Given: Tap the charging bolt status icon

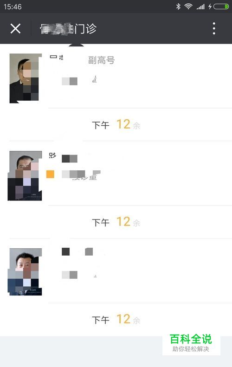Looking at the screenshot, I should point(210,6).
